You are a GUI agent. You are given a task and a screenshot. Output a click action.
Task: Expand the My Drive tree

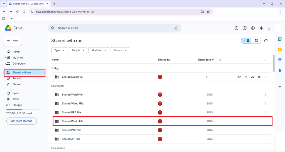5,58
